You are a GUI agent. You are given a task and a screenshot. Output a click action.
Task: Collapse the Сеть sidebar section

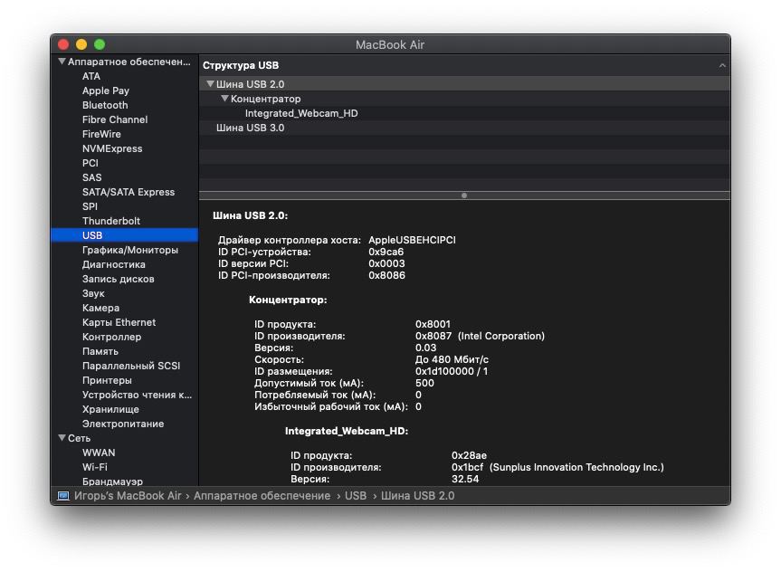[62, 438]
